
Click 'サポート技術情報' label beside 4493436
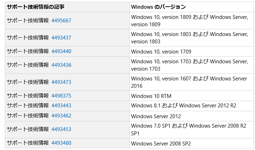tap(28, 65)
